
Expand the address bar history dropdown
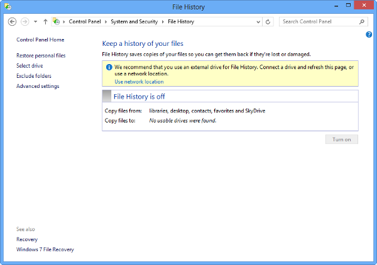(258, 21)
